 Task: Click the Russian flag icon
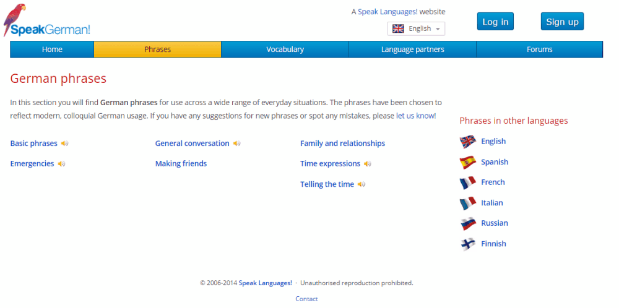coord(468,224)
